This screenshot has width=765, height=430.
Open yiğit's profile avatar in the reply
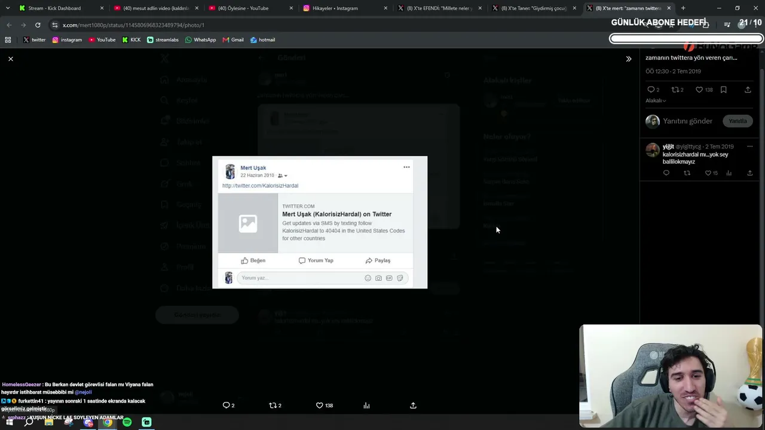point(652,150)
